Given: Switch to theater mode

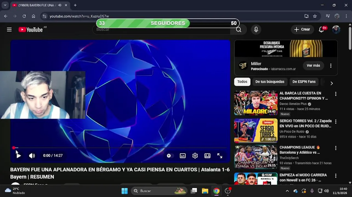Looking at the screenshot, I should pos(208,156).
